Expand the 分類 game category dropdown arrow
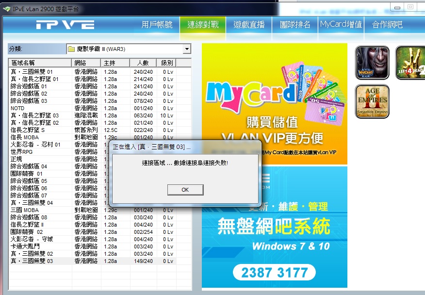This screenshot has height=295, width=425. point(187,49)
